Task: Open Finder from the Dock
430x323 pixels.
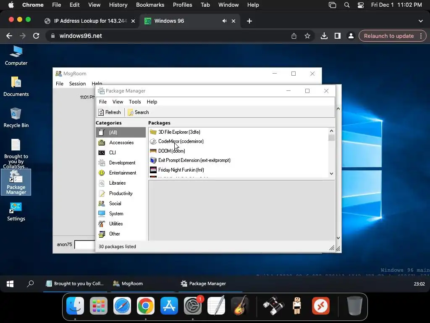Action: (75, 305)
